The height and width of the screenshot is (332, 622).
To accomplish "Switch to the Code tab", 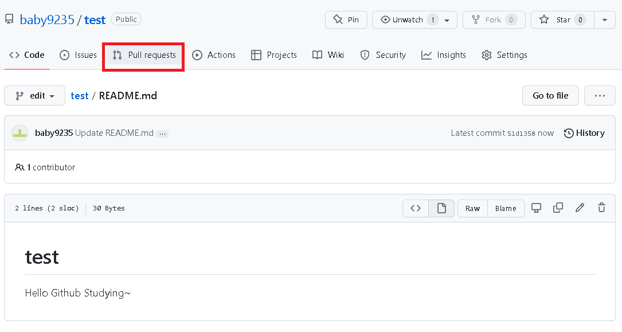I will [x=26, y=55].
